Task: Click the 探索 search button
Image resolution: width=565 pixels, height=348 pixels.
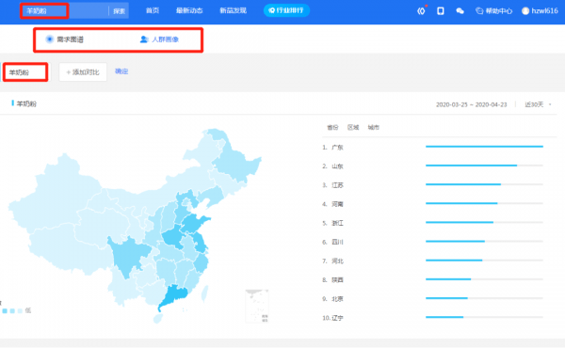Action: click(x=120, y=11)
